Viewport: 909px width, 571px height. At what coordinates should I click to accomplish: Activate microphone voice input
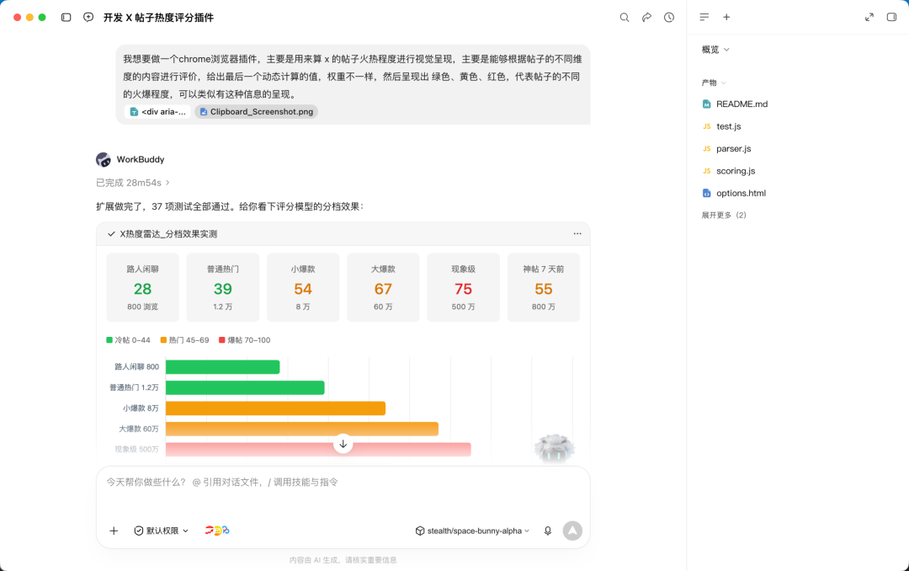548,531
